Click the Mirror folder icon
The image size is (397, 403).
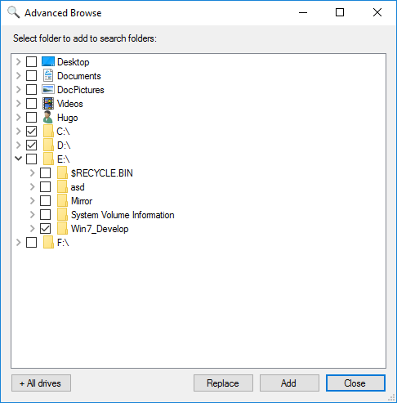point(62,200)
